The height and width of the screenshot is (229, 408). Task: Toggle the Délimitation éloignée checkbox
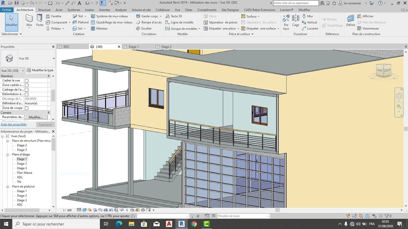[x=27, y=94]
